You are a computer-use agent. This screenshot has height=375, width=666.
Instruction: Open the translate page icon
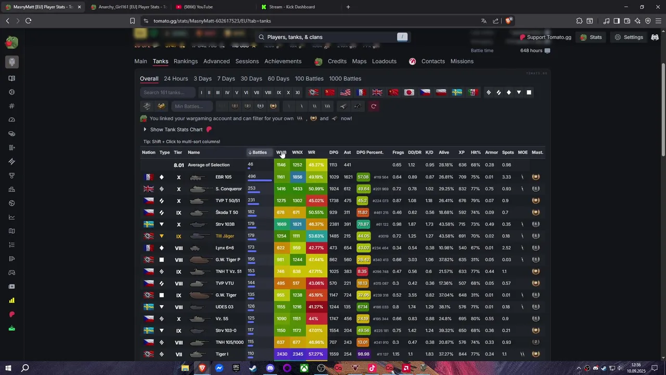click(x=484, y=21)
